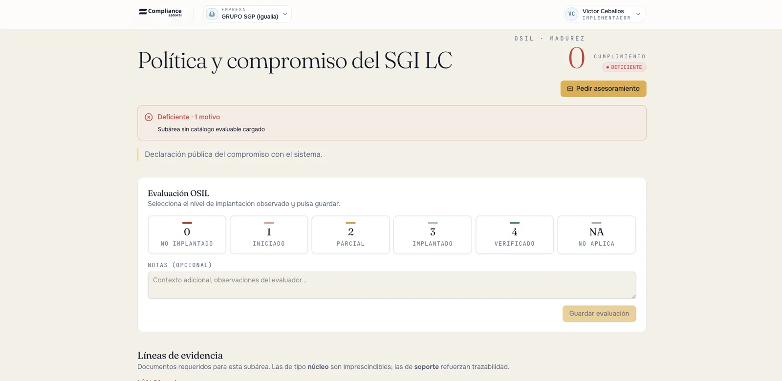Expand the Victor Ceballos user menu chevron
This screenshot has height=381, width=782.
(x=638, y=14)
